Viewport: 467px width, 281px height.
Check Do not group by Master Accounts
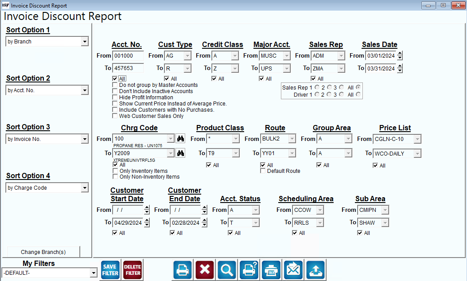pos(115,85)
